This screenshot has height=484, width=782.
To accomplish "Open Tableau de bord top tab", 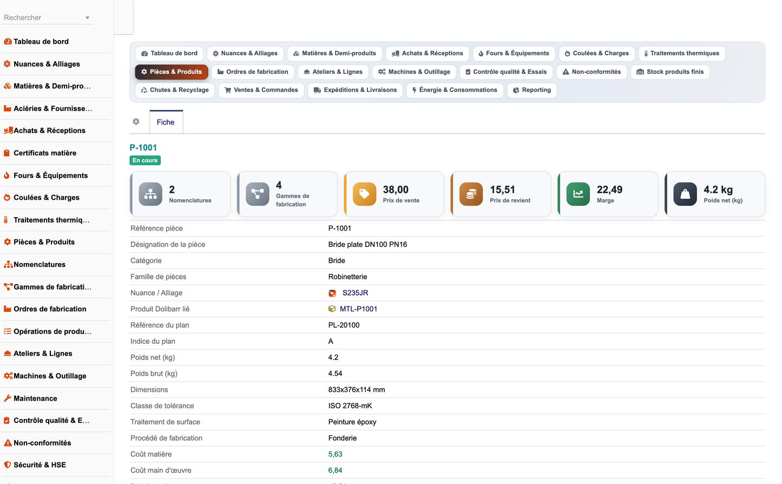I will tap(169, 54).
